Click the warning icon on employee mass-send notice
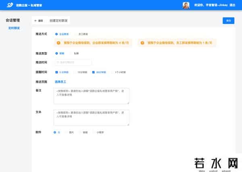The image size is (242, 172). [142, 43]
